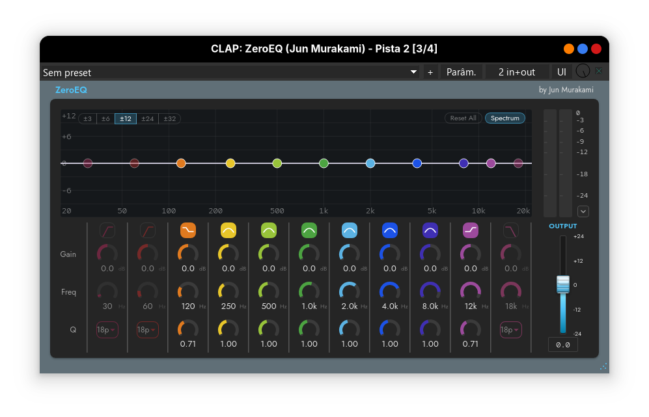Screen dimensions: 649x417
Task: Click the 250 Hz band Q knob
Action: pyautogui.click(x=228, y=329)
